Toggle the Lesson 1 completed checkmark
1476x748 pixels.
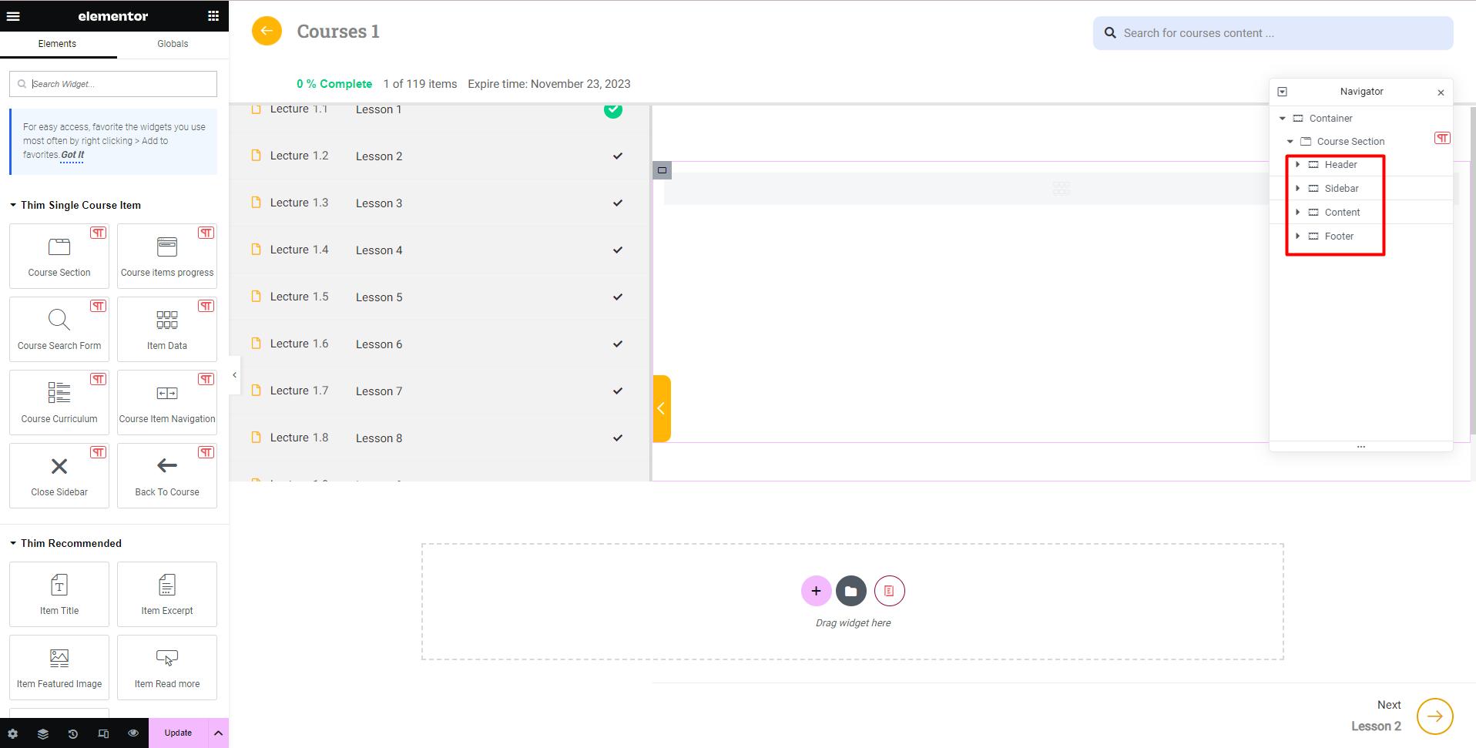coord(613,109)
